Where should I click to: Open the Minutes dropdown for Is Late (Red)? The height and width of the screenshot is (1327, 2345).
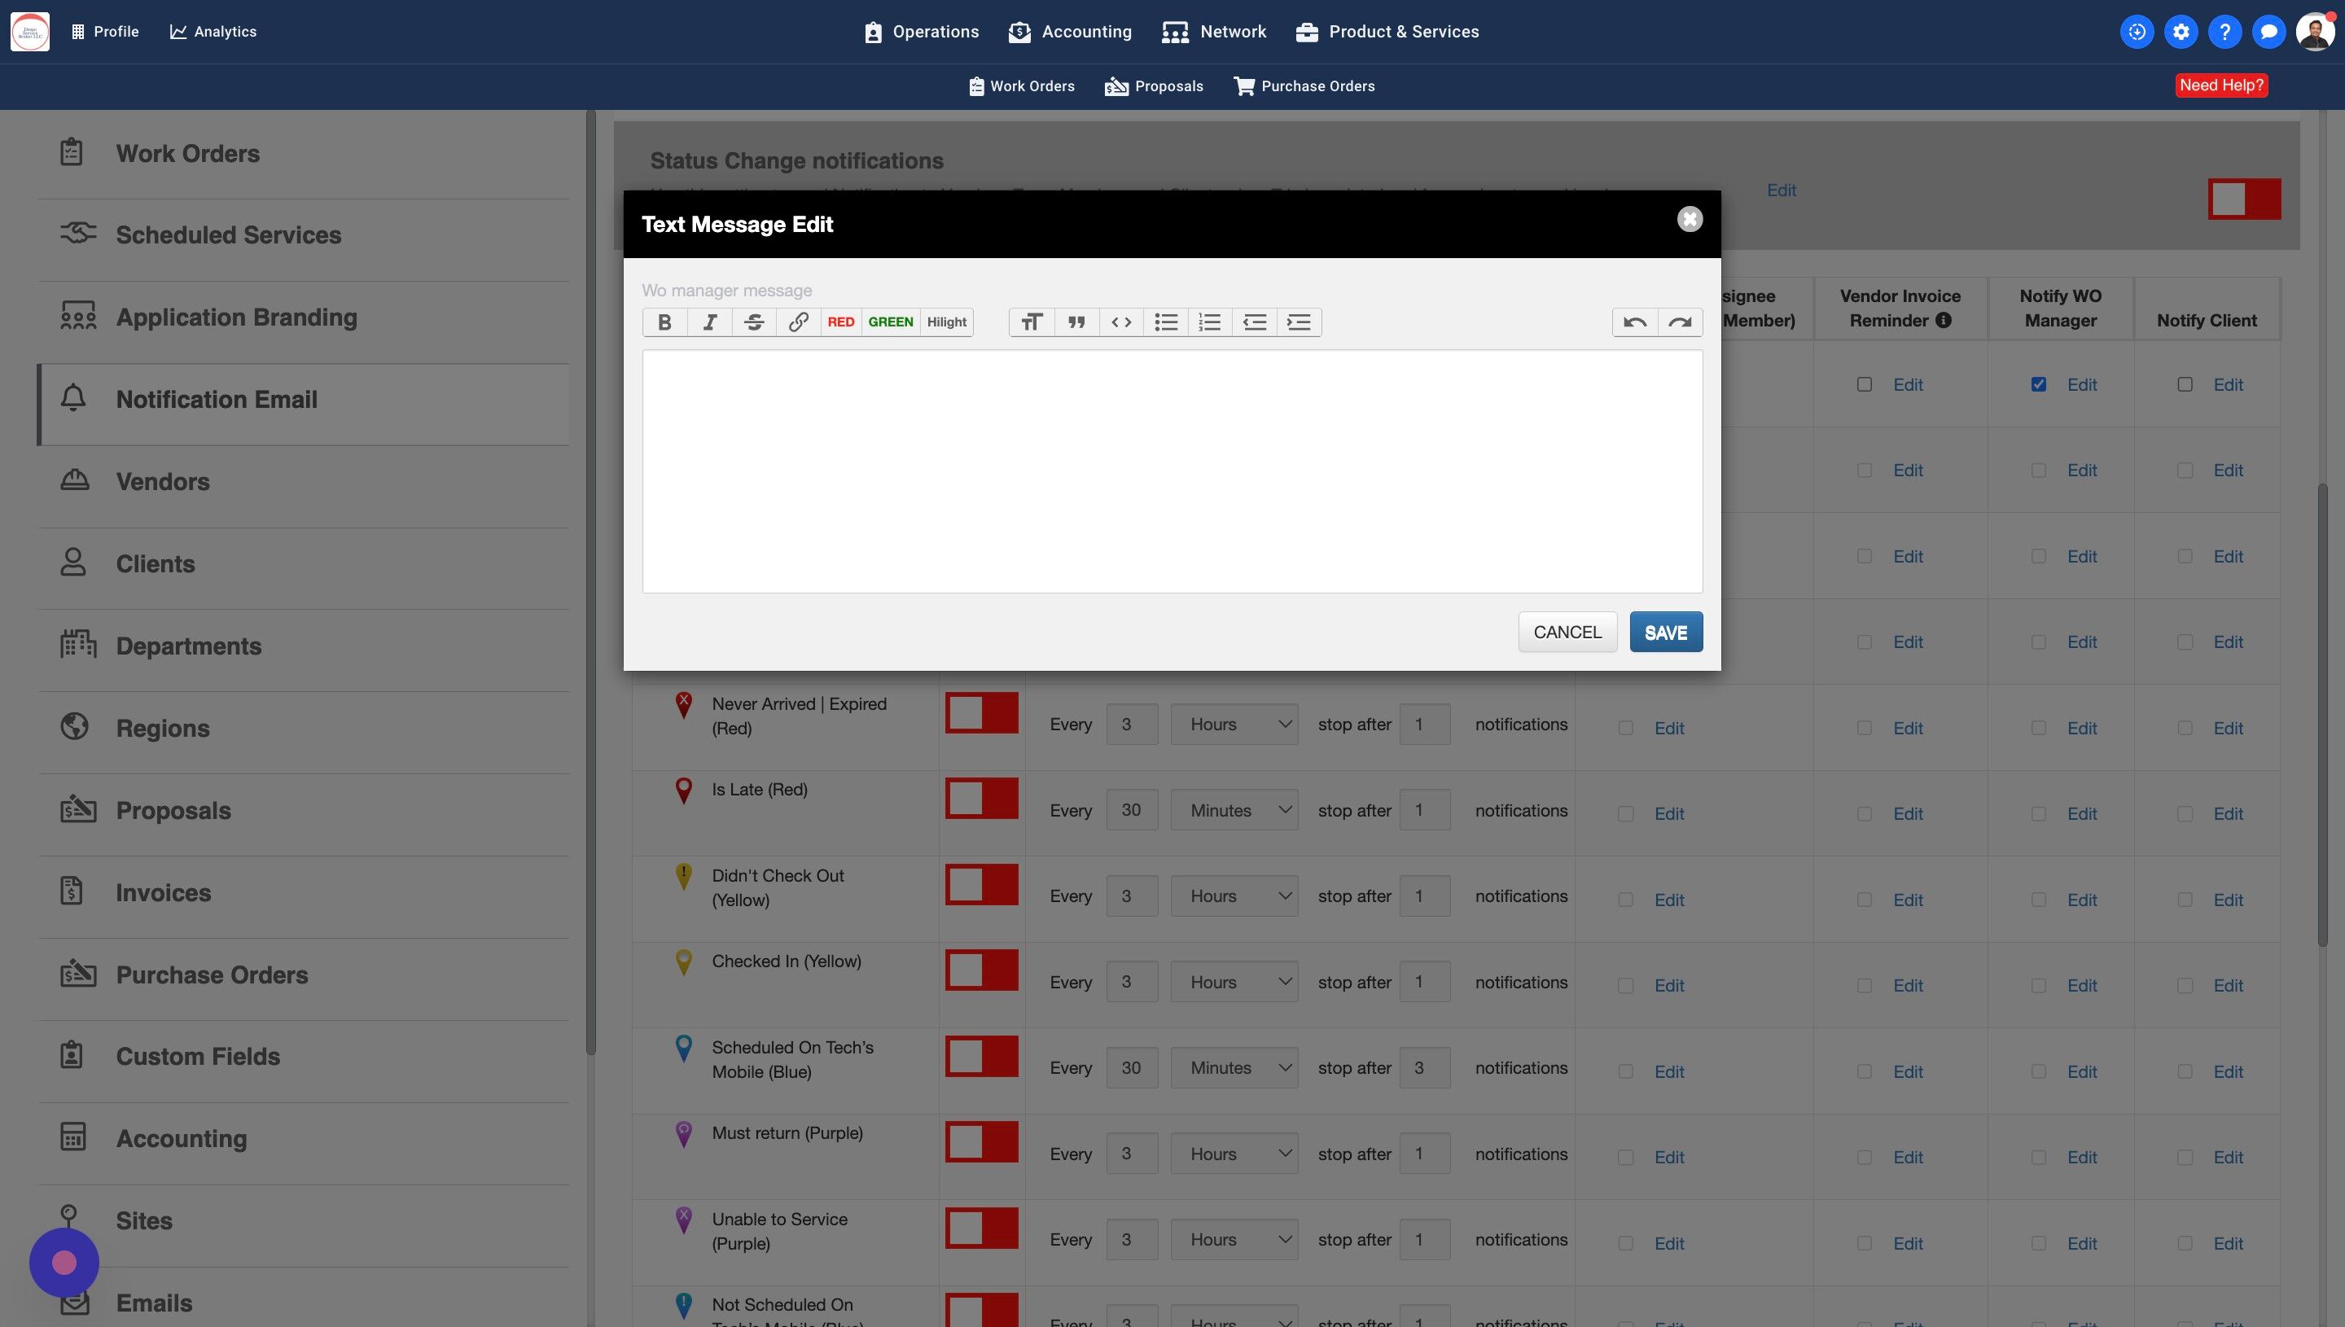(x=1234, y=810)
